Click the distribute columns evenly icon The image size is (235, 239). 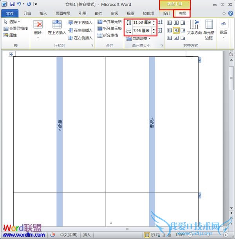point(160,30)
